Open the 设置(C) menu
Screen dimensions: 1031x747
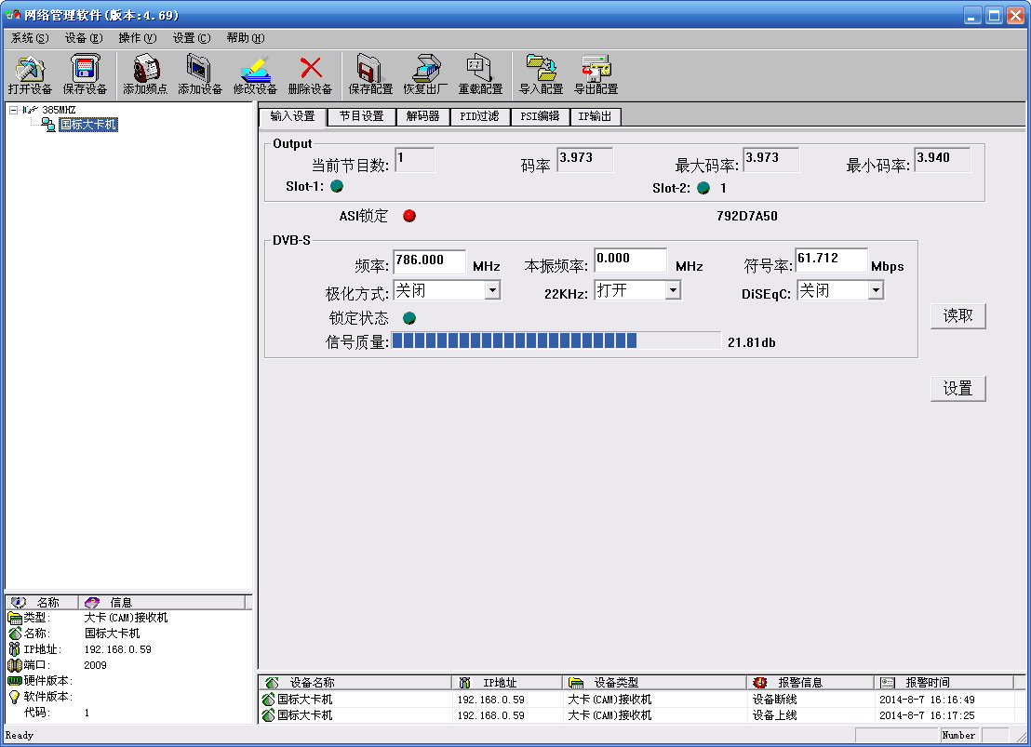pos(192,38)
